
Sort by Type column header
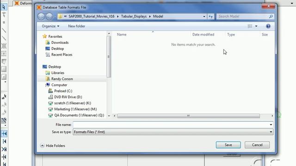click(231, 35)
